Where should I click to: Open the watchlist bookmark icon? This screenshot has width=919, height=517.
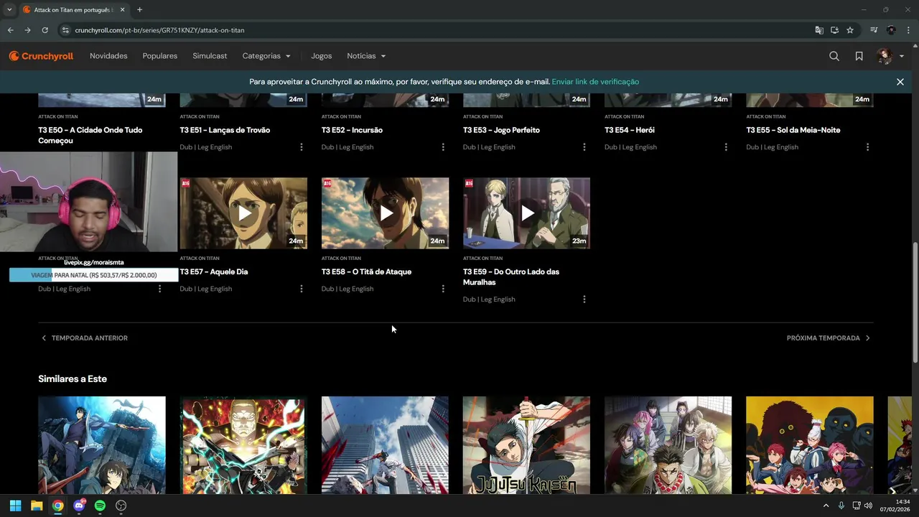(x=859, y=56)
